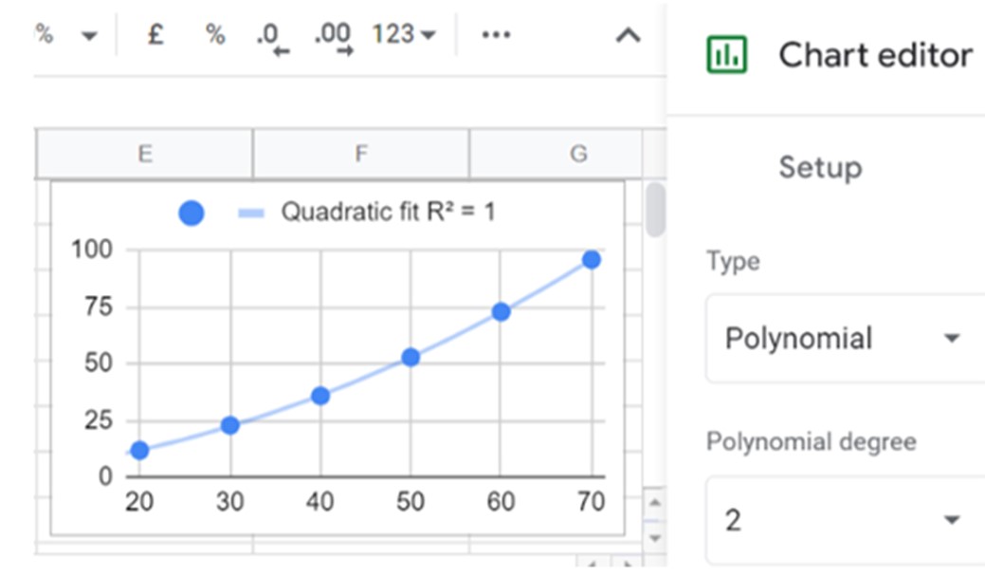Viewport: 985px width, 576px height.
Task: Collapse the toolbar with up chevron
Action: tap(628, 35)
